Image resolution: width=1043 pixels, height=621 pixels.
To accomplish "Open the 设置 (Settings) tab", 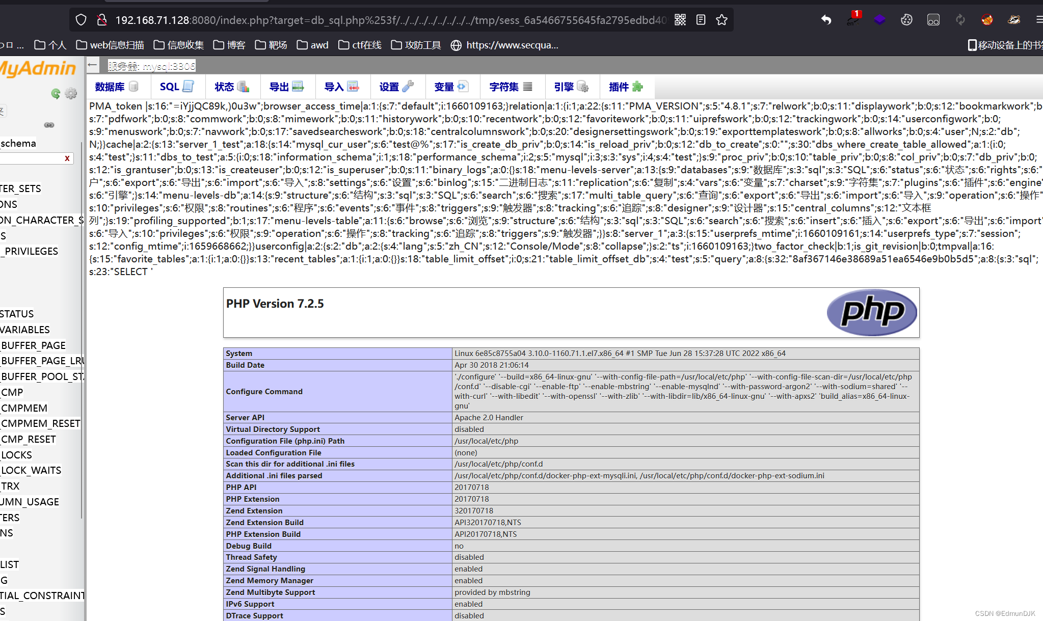I will [396, 87].
